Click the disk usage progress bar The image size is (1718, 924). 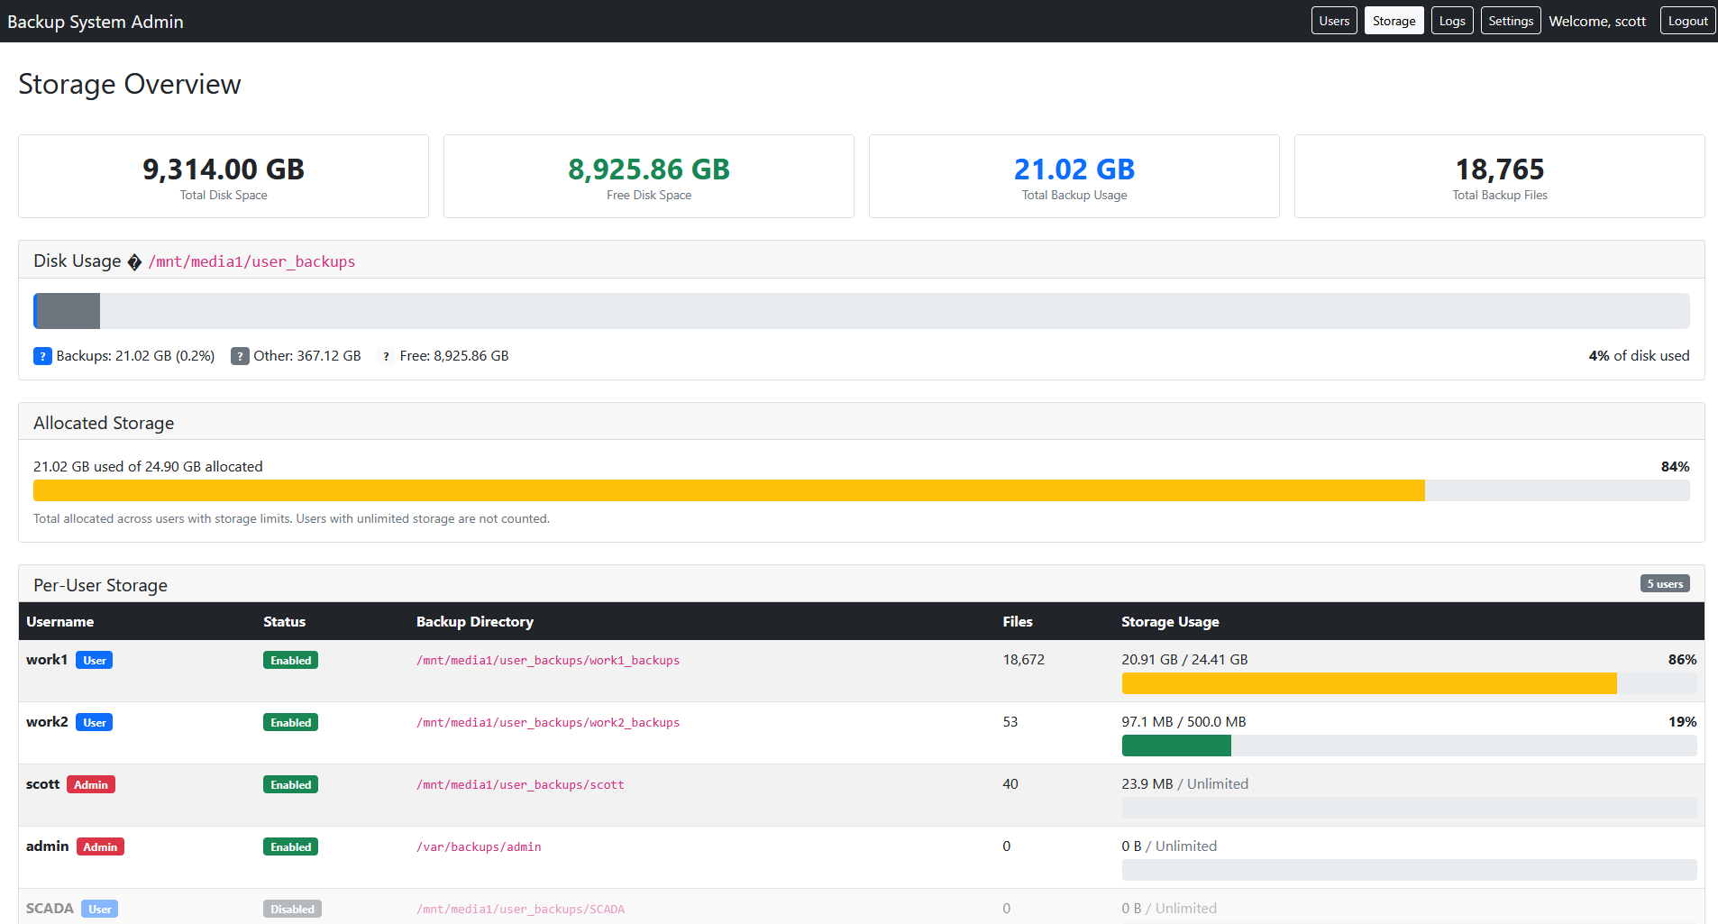tap(861, 311)
